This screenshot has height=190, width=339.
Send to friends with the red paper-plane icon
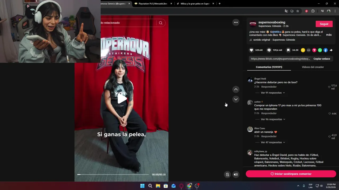point(314,50)
